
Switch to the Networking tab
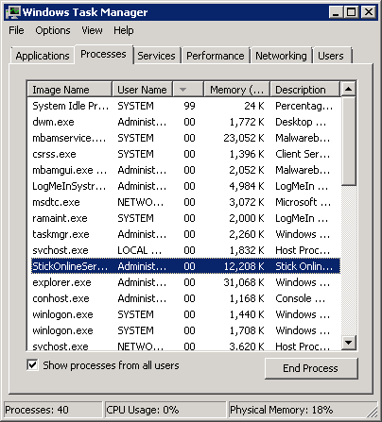[281, 56]
